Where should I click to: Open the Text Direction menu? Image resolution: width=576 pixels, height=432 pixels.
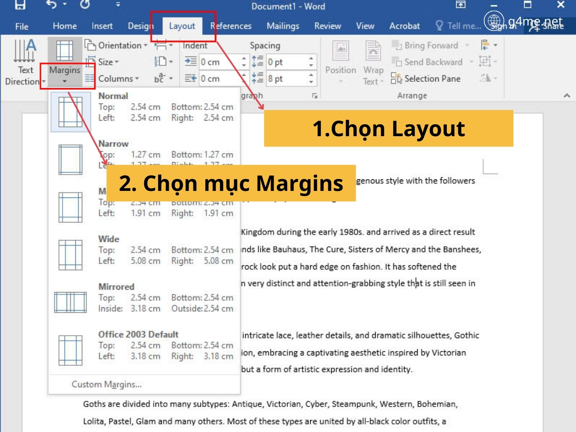click(x=25, y=62)
